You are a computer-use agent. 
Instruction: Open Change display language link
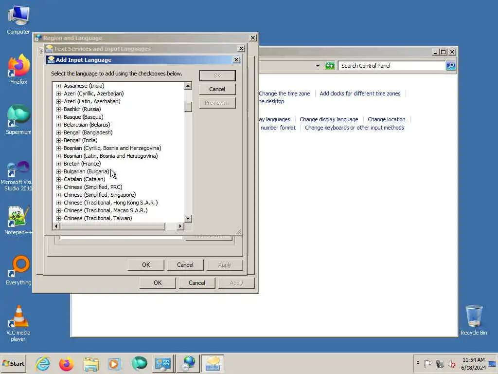[329, 119]
